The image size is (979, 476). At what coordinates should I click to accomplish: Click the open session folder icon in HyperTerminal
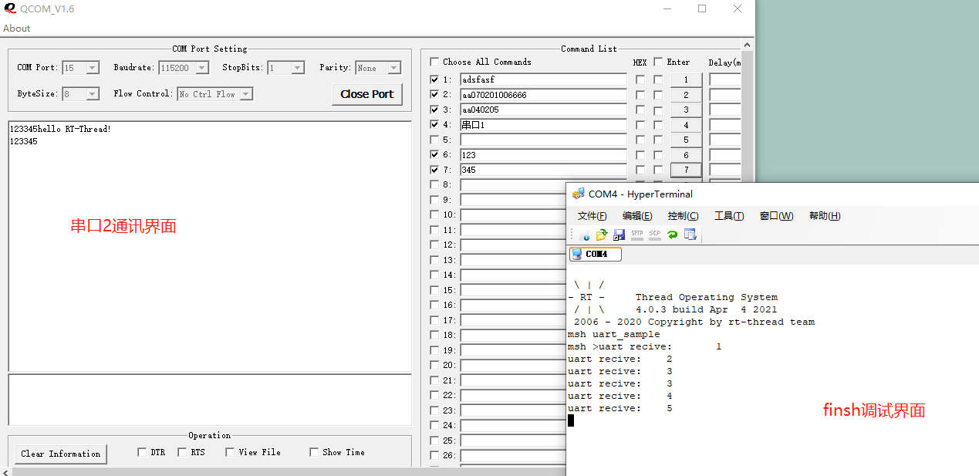coord(602,235)
